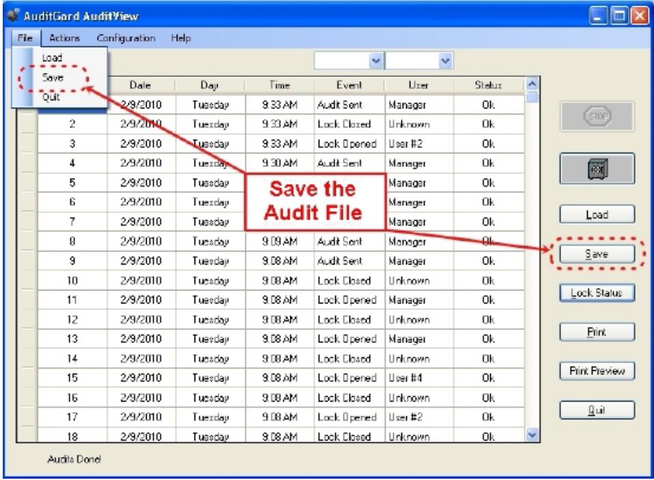This screenshot has width=654, height=480.
Task: Click the Save button on the right panel
Action: tap(597, 254)
